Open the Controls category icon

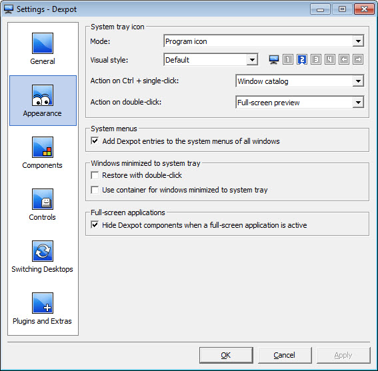[43, 199]
